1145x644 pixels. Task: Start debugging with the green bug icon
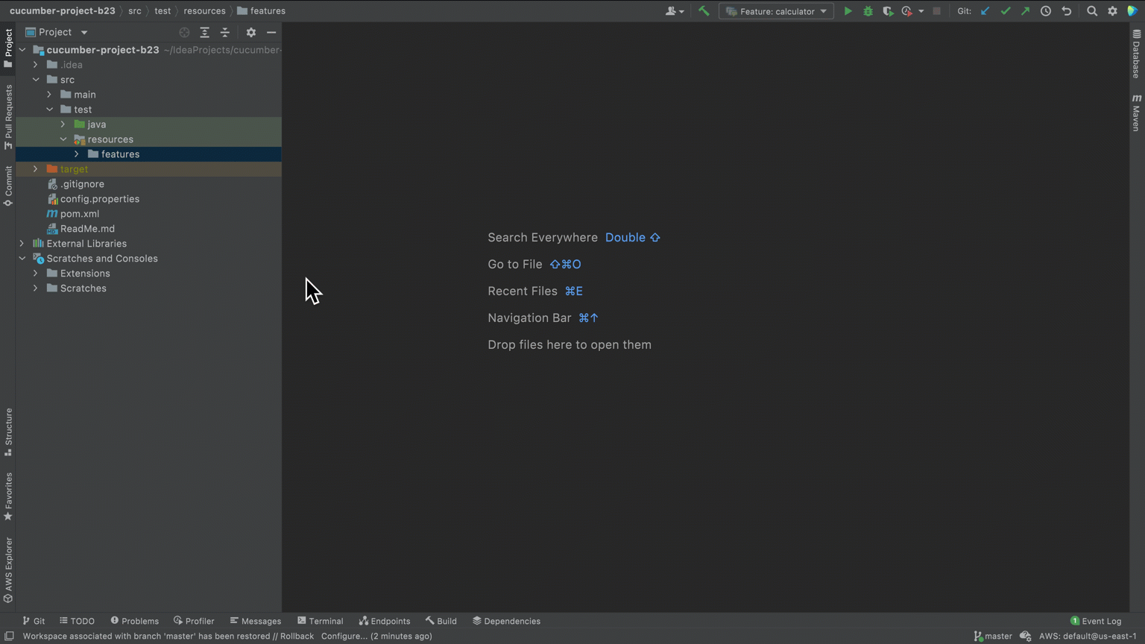click(x=868, y=11)
